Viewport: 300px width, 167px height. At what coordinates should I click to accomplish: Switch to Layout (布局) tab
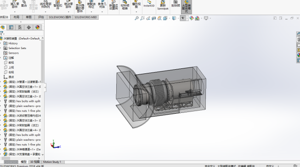pos(17,17)
